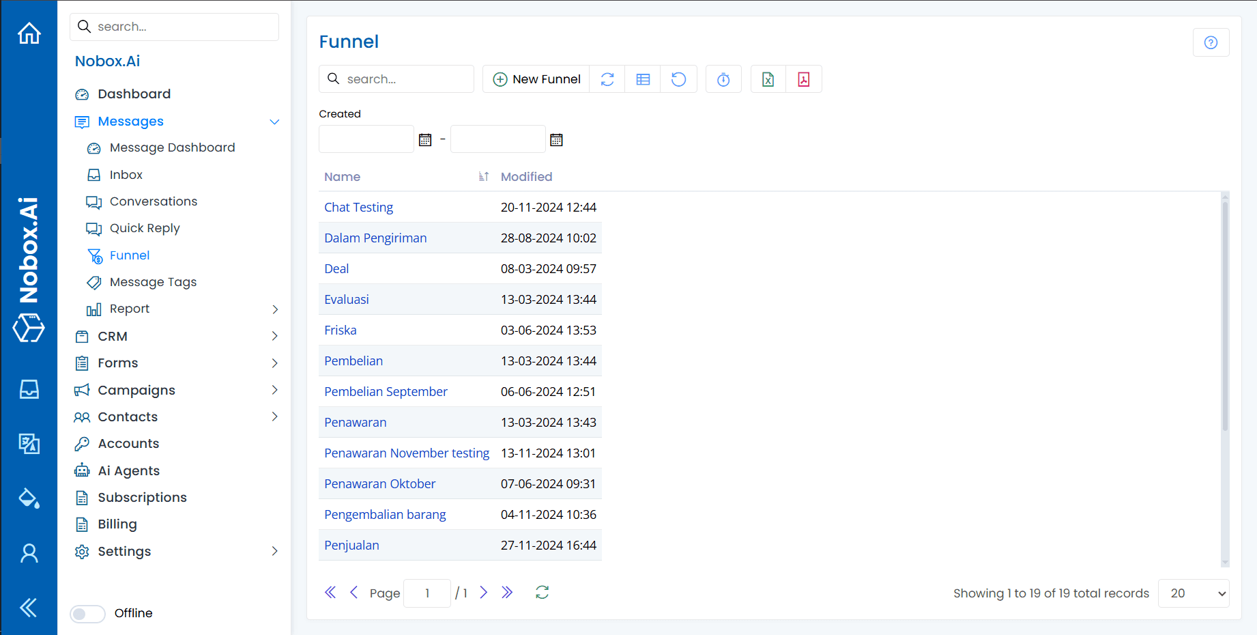Click the reset filters icon in toolbar
1257x635 pixels.
[678, 79]
